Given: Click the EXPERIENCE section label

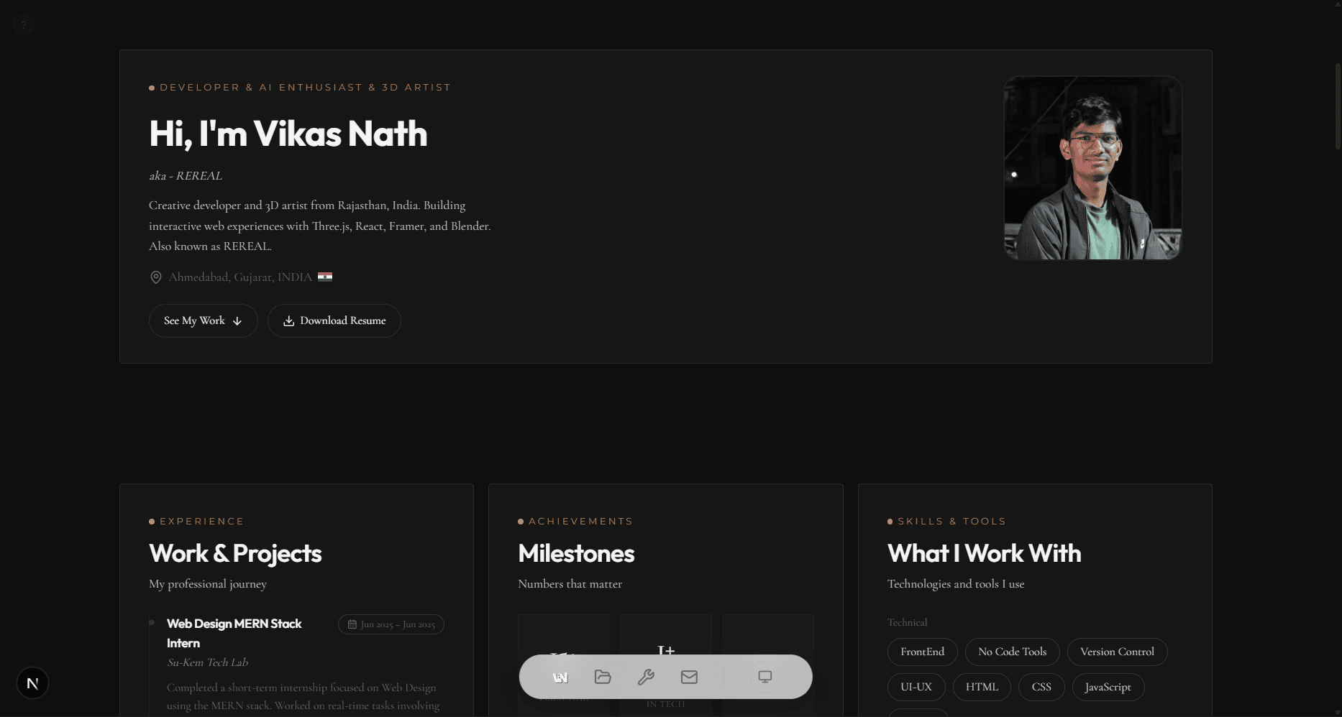Looking at the screenshot, I should click(202, 521).
